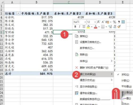
Task: Toggle italic in the mini toolbar
Action: coord(80,27)
